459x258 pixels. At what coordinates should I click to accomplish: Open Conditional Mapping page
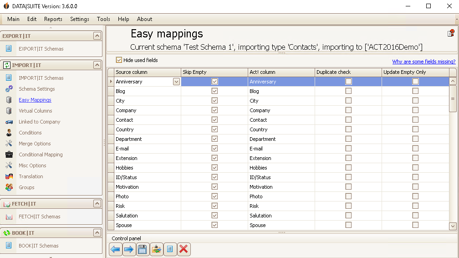pos(41,155)
